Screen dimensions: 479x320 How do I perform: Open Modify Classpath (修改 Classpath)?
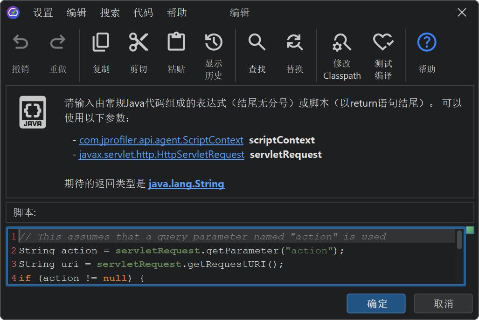pos(342,43)
